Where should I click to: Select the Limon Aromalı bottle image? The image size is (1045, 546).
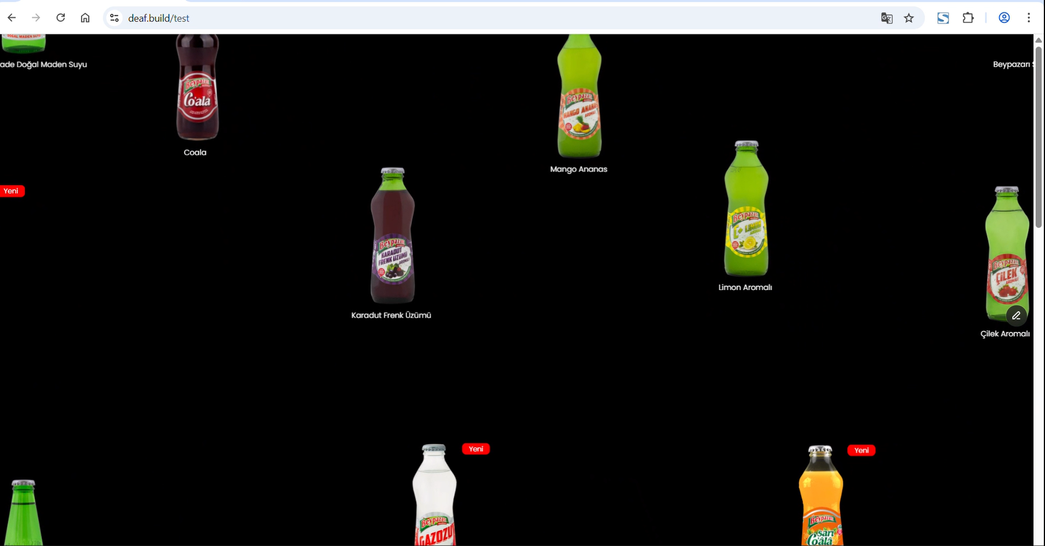[746, 208]
